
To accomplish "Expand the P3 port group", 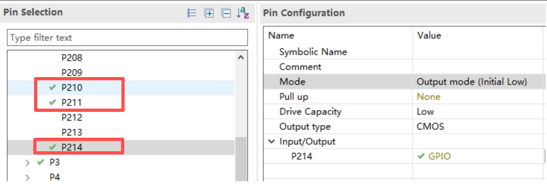I will click(x=27, y=163).
